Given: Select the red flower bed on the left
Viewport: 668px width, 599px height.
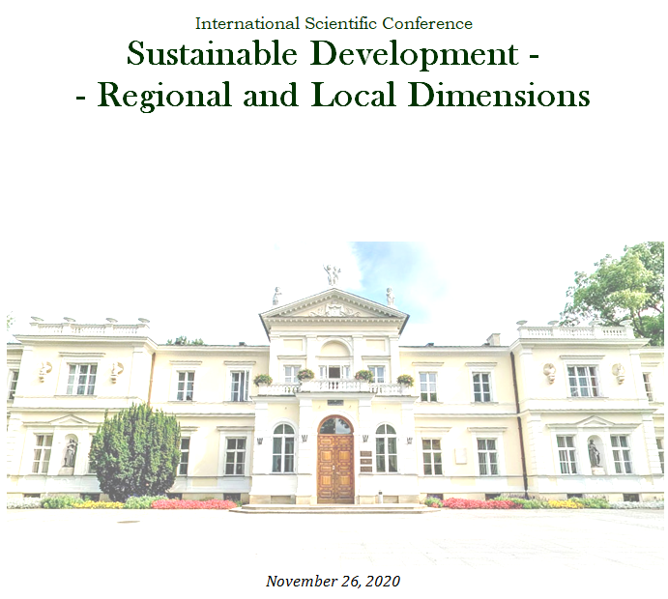Looking at the screenshot, I should pyautogui.click(x=192, y=503).
